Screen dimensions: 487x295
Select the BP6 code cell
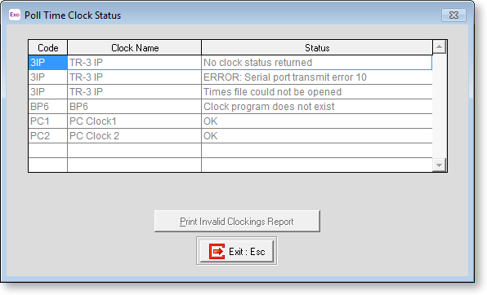pyautogui.click(x=48, y=107)
